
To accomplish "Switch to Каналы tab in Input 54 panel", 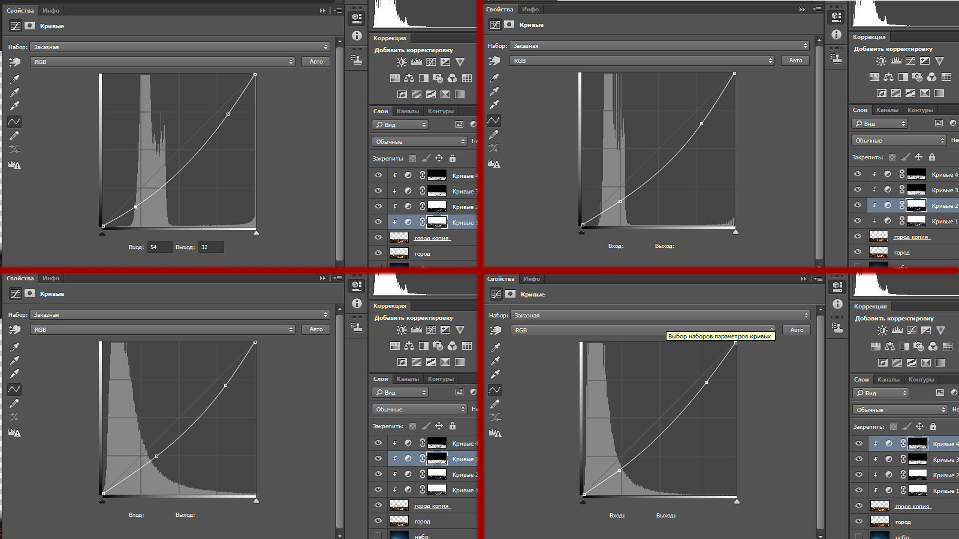I will tap(408, 111).
